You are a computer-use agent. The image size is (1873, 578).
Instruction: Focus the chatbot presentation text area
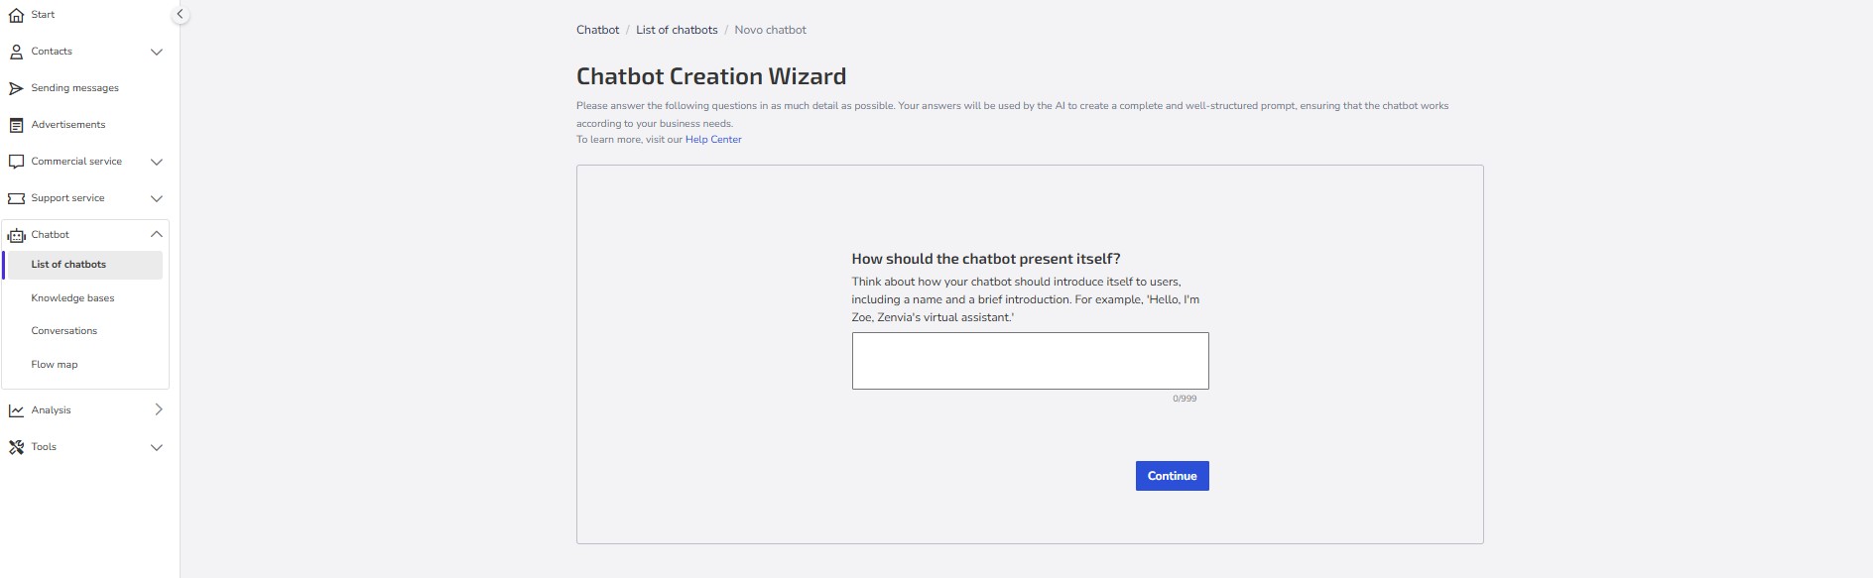pyautogui.click(x=1030, y=361)
